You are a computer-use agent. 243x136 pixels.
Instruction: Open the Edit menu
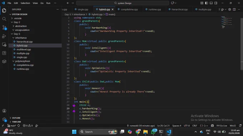(x=16, y=3)
